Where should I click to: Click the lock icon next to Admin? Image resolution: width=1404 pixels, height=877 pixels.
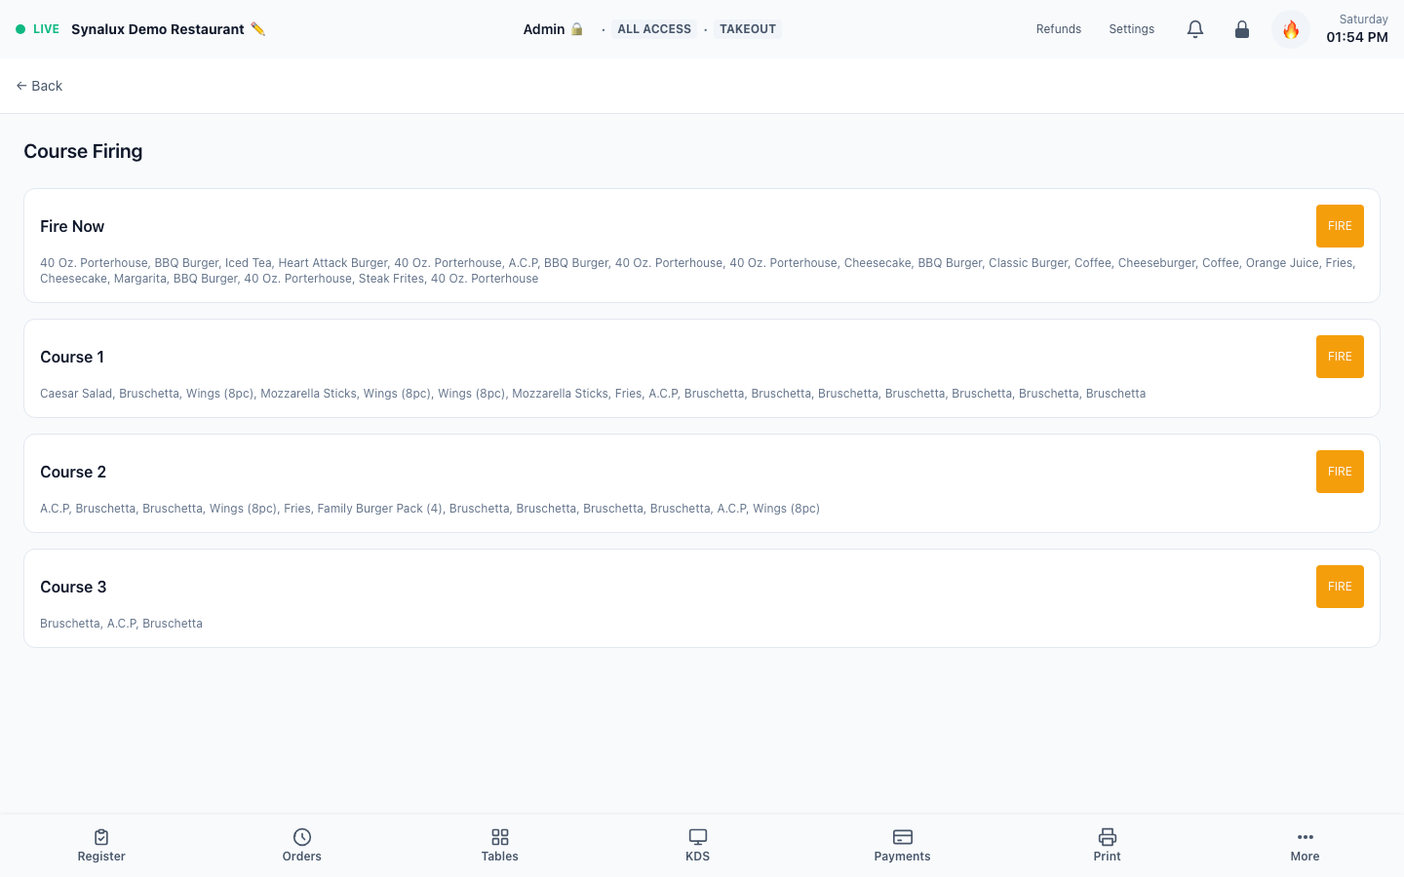[x=577, y=29]
